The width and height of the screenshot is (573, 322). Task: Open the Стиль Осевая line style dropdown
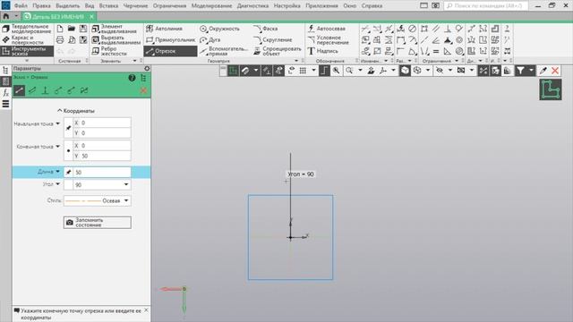coord(126,200)
